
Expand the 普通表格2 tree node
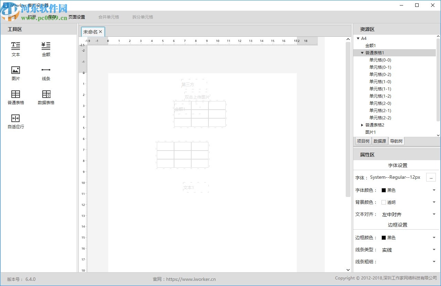tap(362, 125)
